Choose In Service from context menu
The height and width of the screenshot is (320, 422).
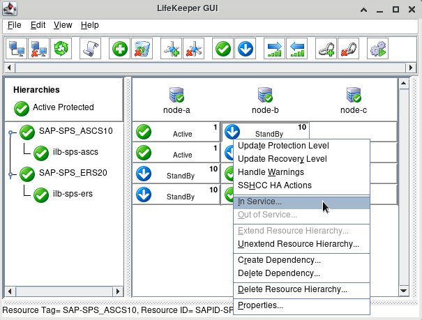[x=260, y=201]
